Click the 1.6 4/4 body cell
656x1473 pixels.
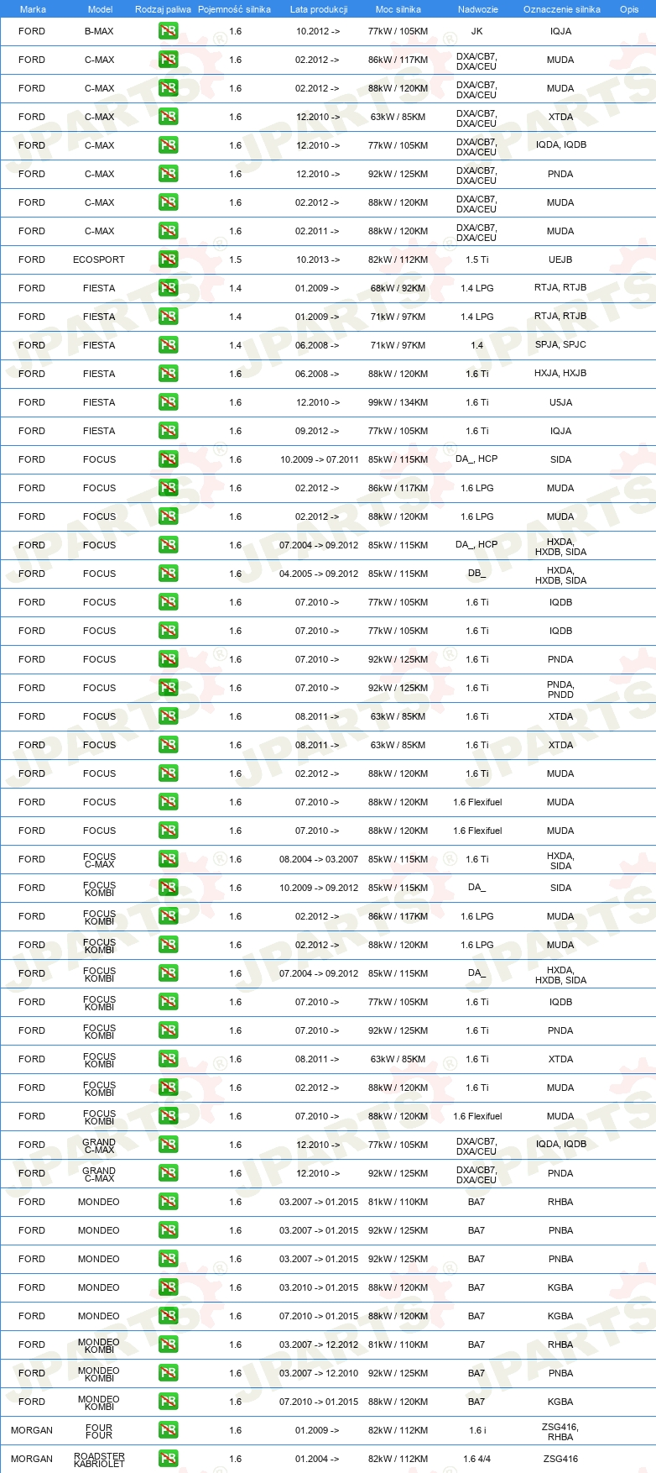tap(476, 1460)
